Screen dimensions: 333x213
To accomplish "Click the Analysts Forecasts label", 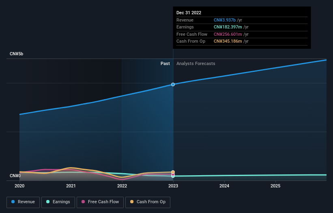I will [196, 64].
